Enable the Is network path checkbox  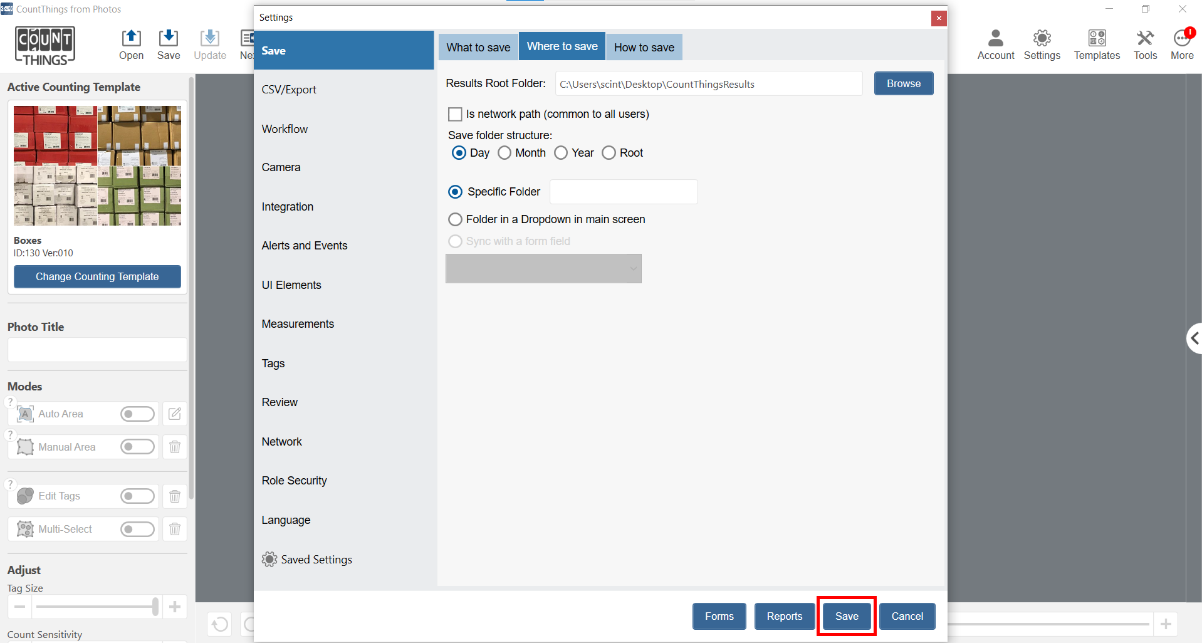point(456,114)
